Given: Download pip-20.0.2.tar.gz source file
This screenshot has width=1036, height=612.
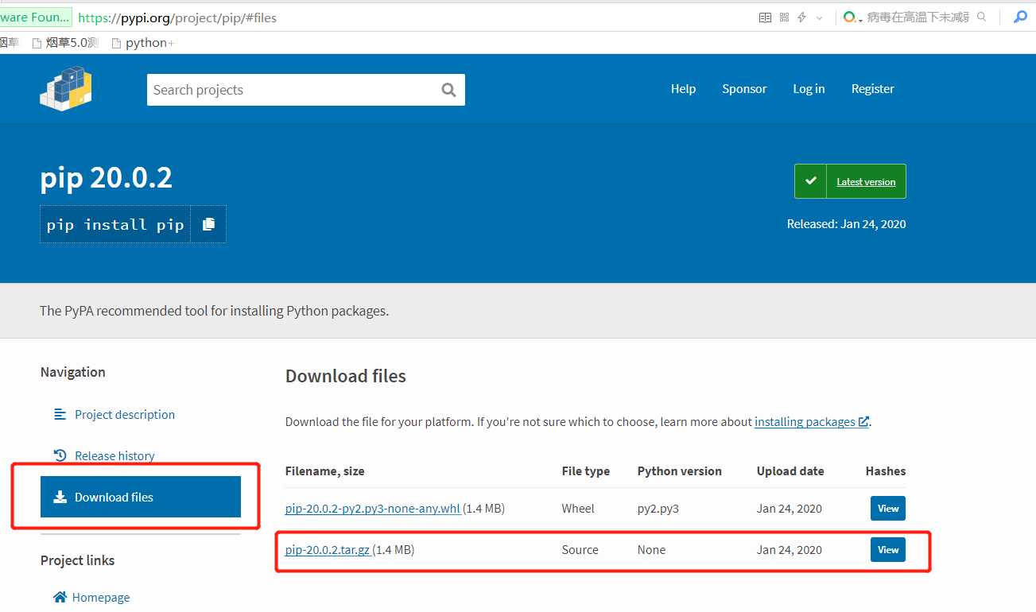Looking at the screenshot, I should 328,549.
